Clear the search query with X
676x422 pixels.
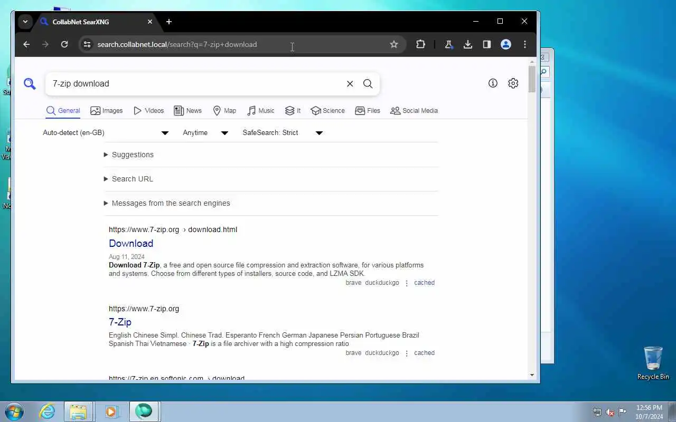click(x=350, y=83)
